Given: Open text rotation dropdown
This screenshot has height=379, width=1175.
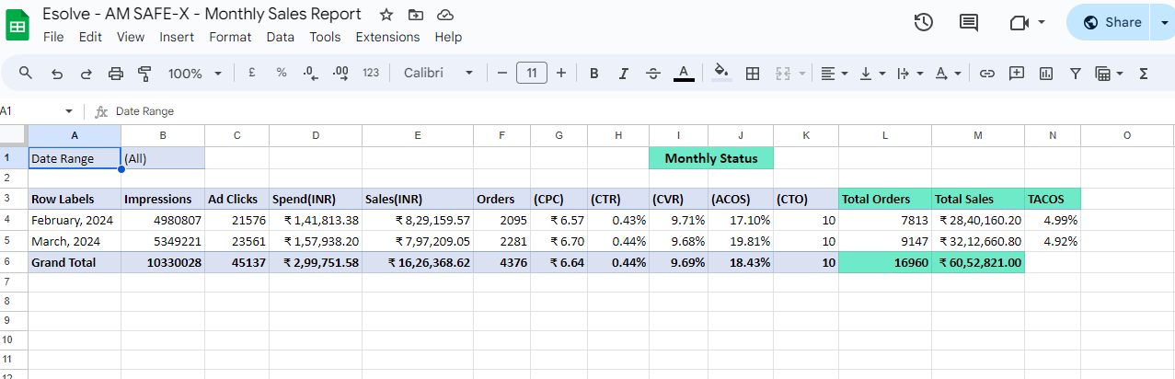Looking at the screenshot, I should [x=948, y=73].
